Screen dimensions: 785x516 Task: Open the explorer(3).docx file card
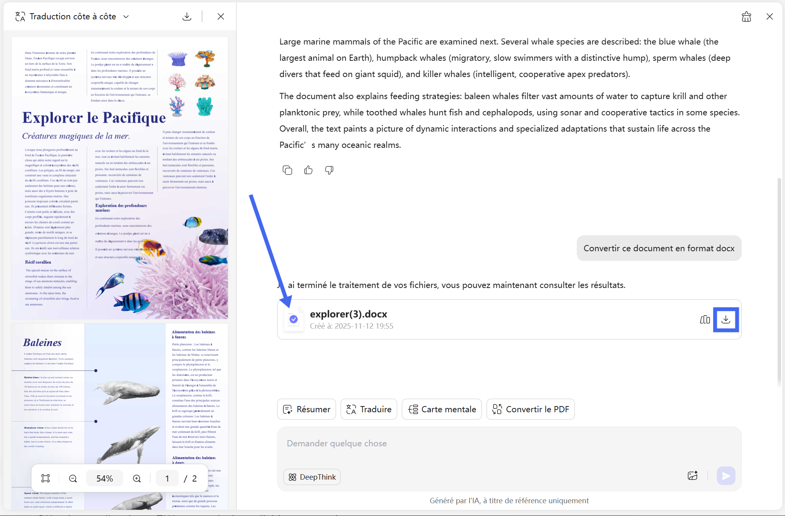click(509, 319)
